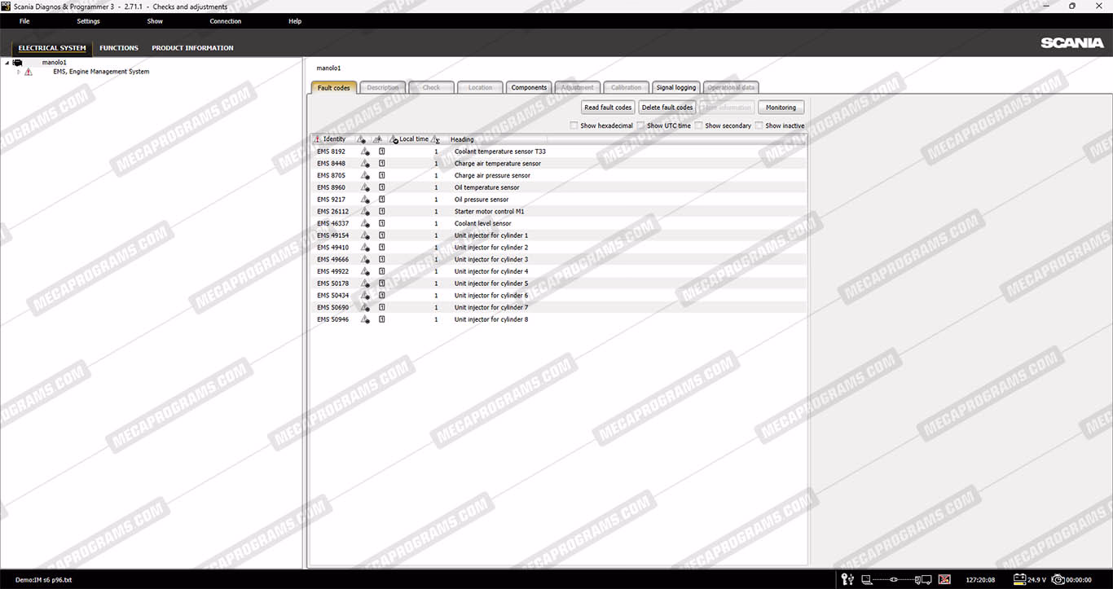The height and width of the screenshot is (589, 1113).
Task: Tick the Show secondary checkbox
Action: 699,125
